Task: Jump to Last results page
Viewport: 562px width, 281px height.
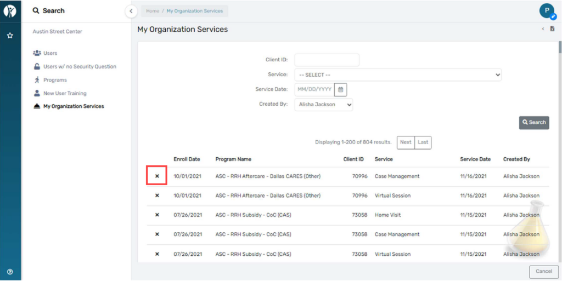Action: point(423,142)
